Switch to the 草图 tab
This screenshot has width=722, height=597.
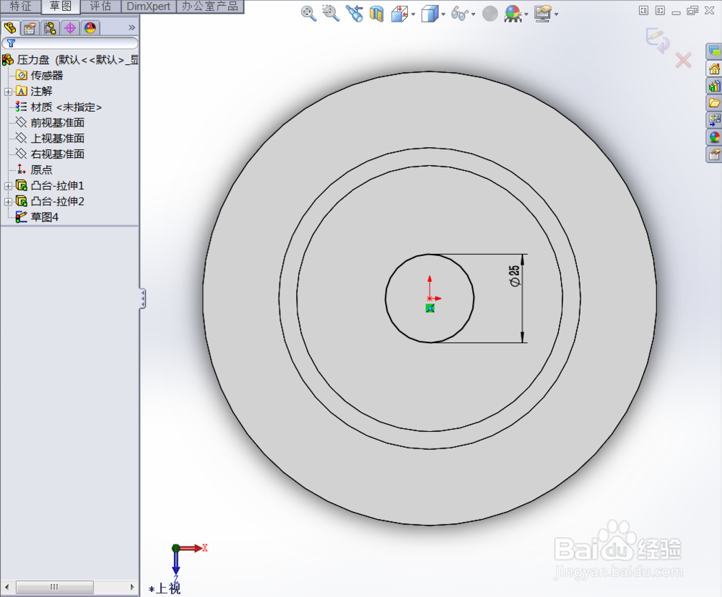(x=61, y=6)
